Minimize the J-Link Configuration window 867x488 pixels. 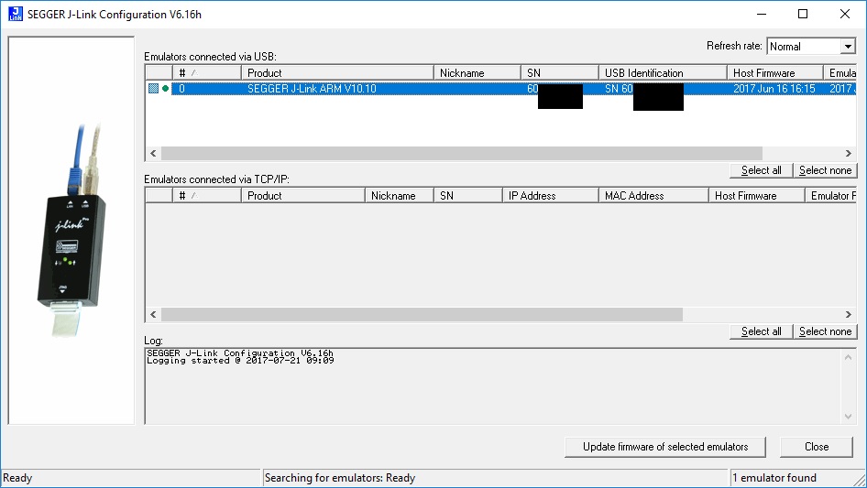(x=762, y=14)
